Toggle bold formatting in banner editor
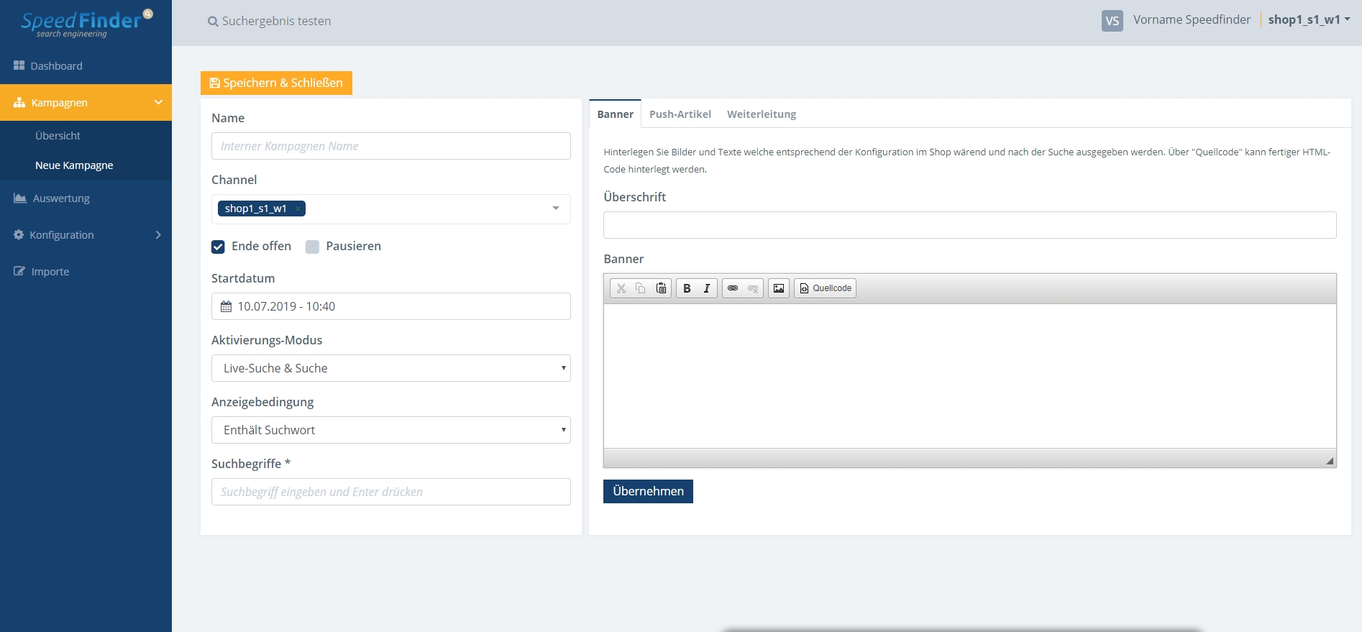Viewport: 1362px width, 632px height. (x=687, y=288)
